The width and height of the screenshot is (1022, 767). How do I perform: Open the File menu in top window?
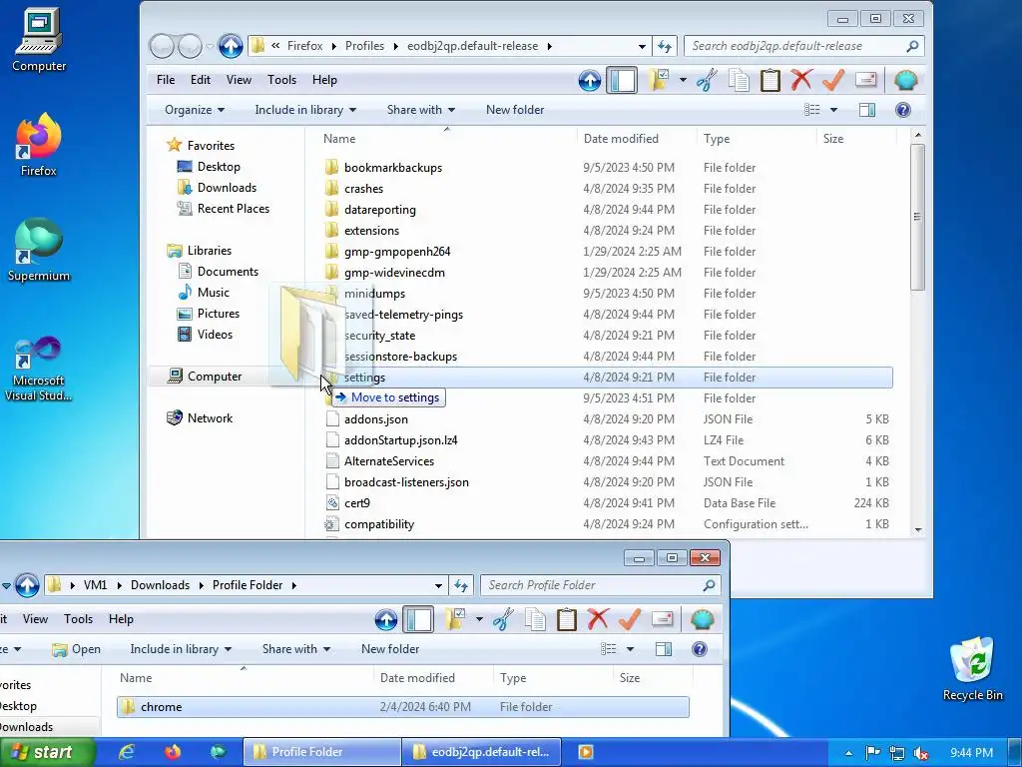point(166,80)
